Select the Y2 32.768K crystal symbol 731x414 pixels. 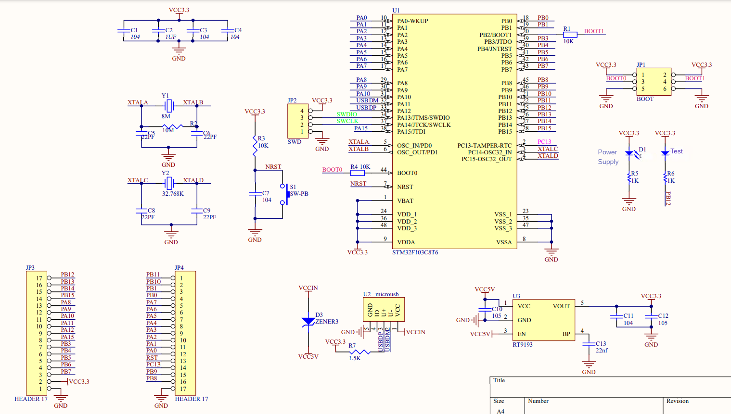(168, 183)
